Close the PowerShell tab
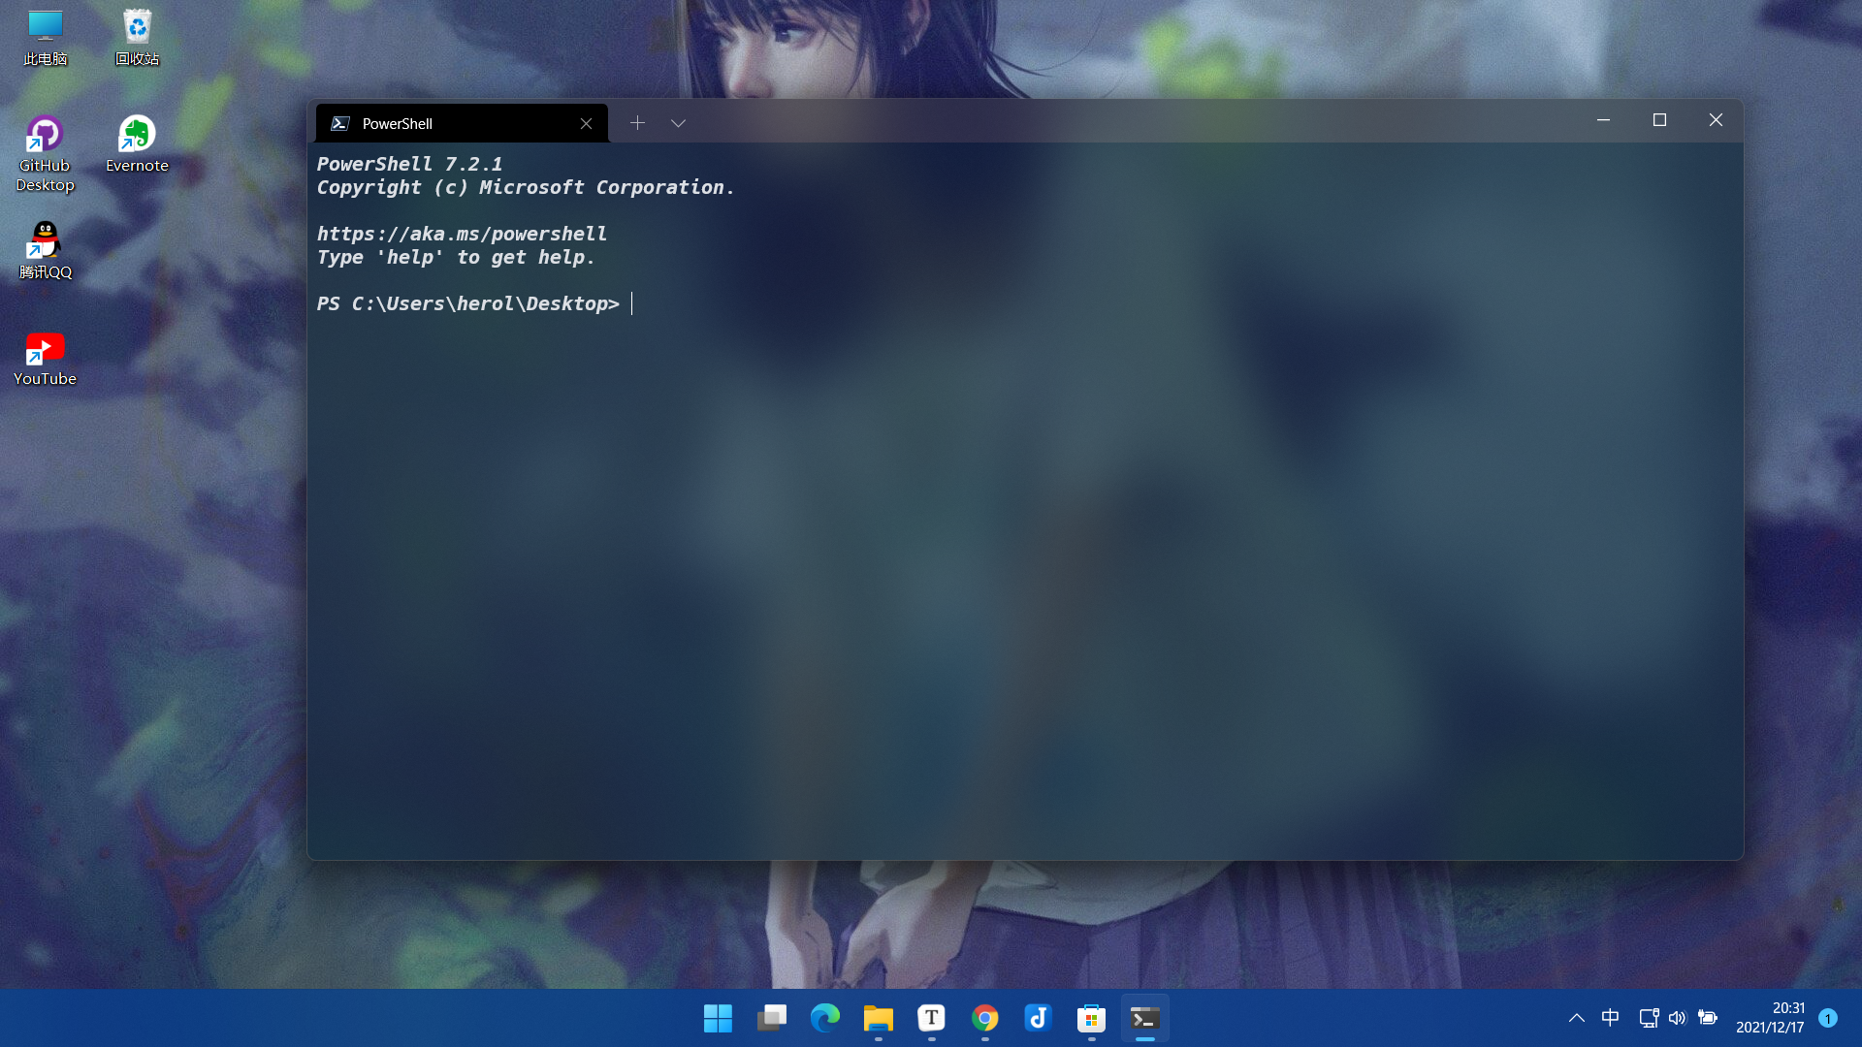The height and width of the screenshot is (1047, 1862). pos(586,123)
